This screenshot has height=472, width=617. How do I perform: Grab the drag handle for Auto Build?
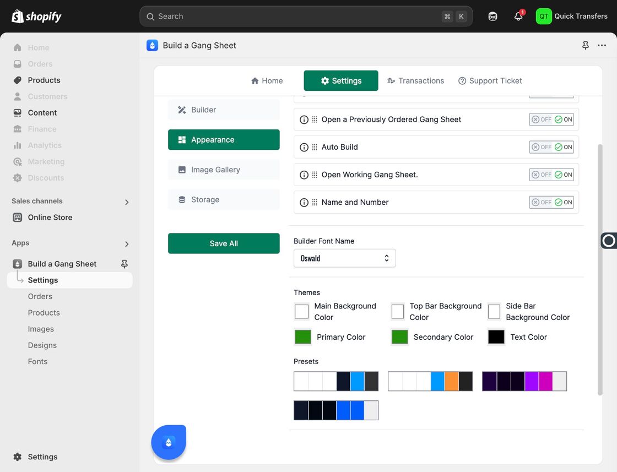tap(315, 147)
